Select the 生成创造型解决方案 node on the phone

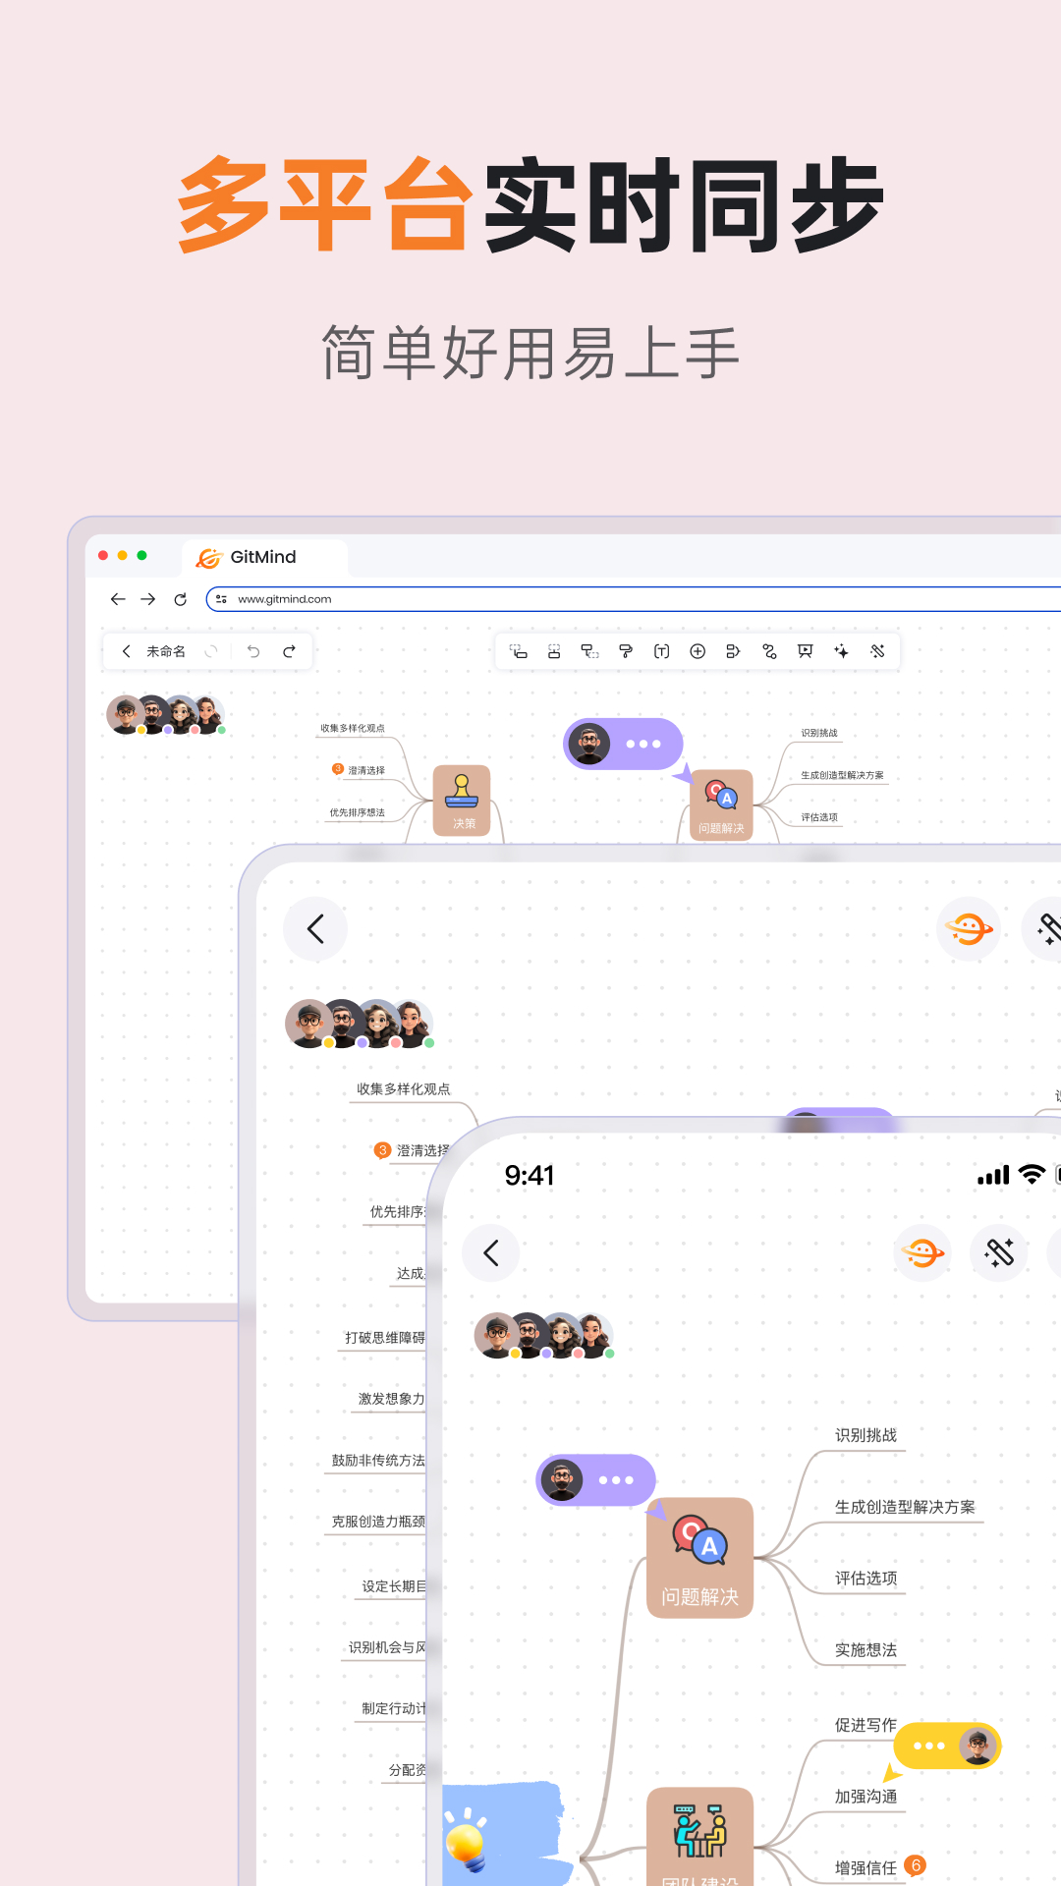click(905, 1507)
